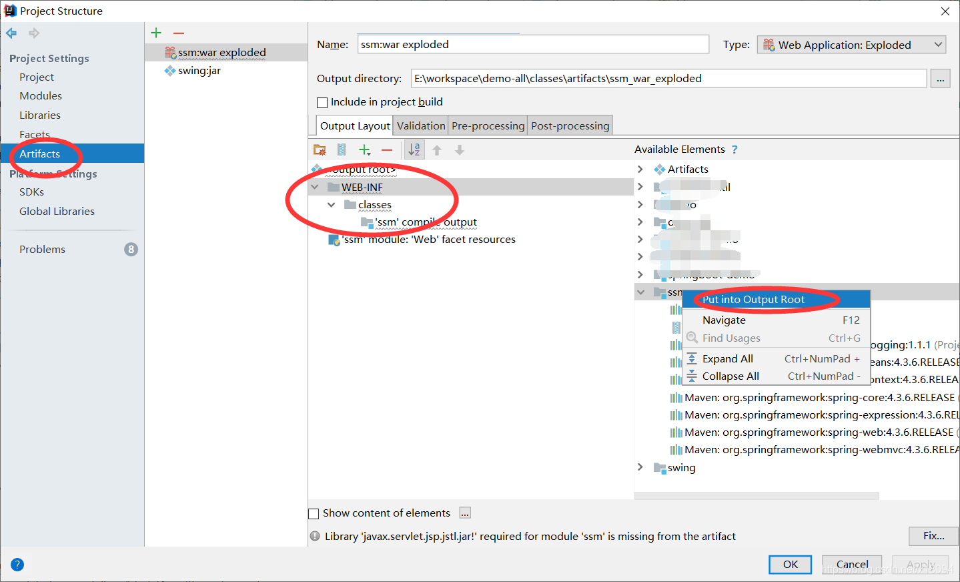960x582 pixels.
Task: Click the back navigation arrow
Action: click(11, 32)
